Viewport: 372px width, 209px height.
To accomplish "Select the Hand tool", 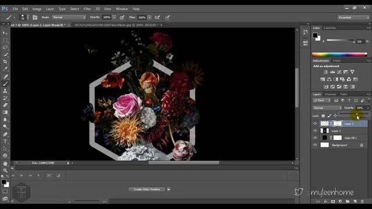I will click(5, 164).
